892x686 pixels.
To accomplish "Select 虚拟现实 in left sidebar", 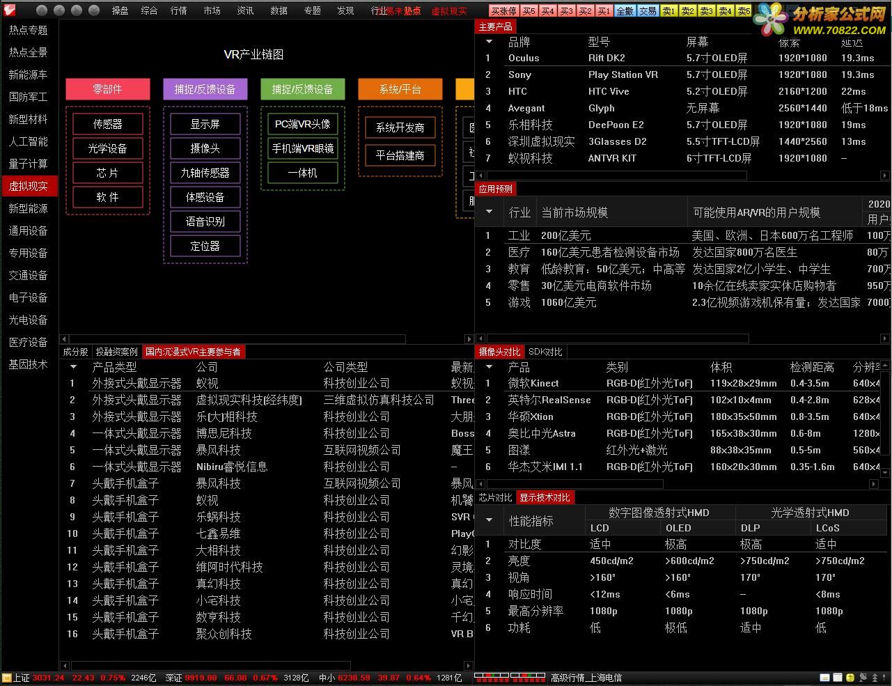I will [29, 186].
